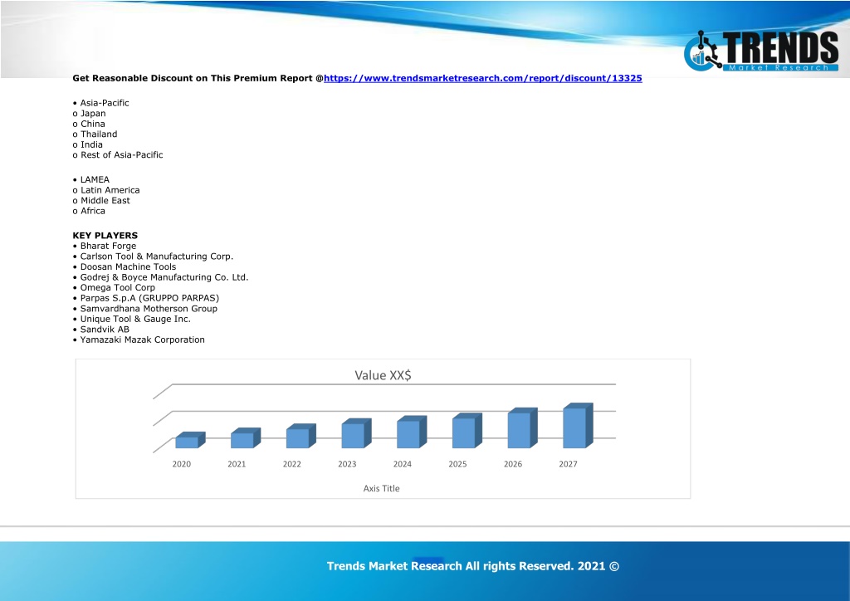Click the 2023 bar in chart
This screenshot has width=850, height=601.
(356, 433)
